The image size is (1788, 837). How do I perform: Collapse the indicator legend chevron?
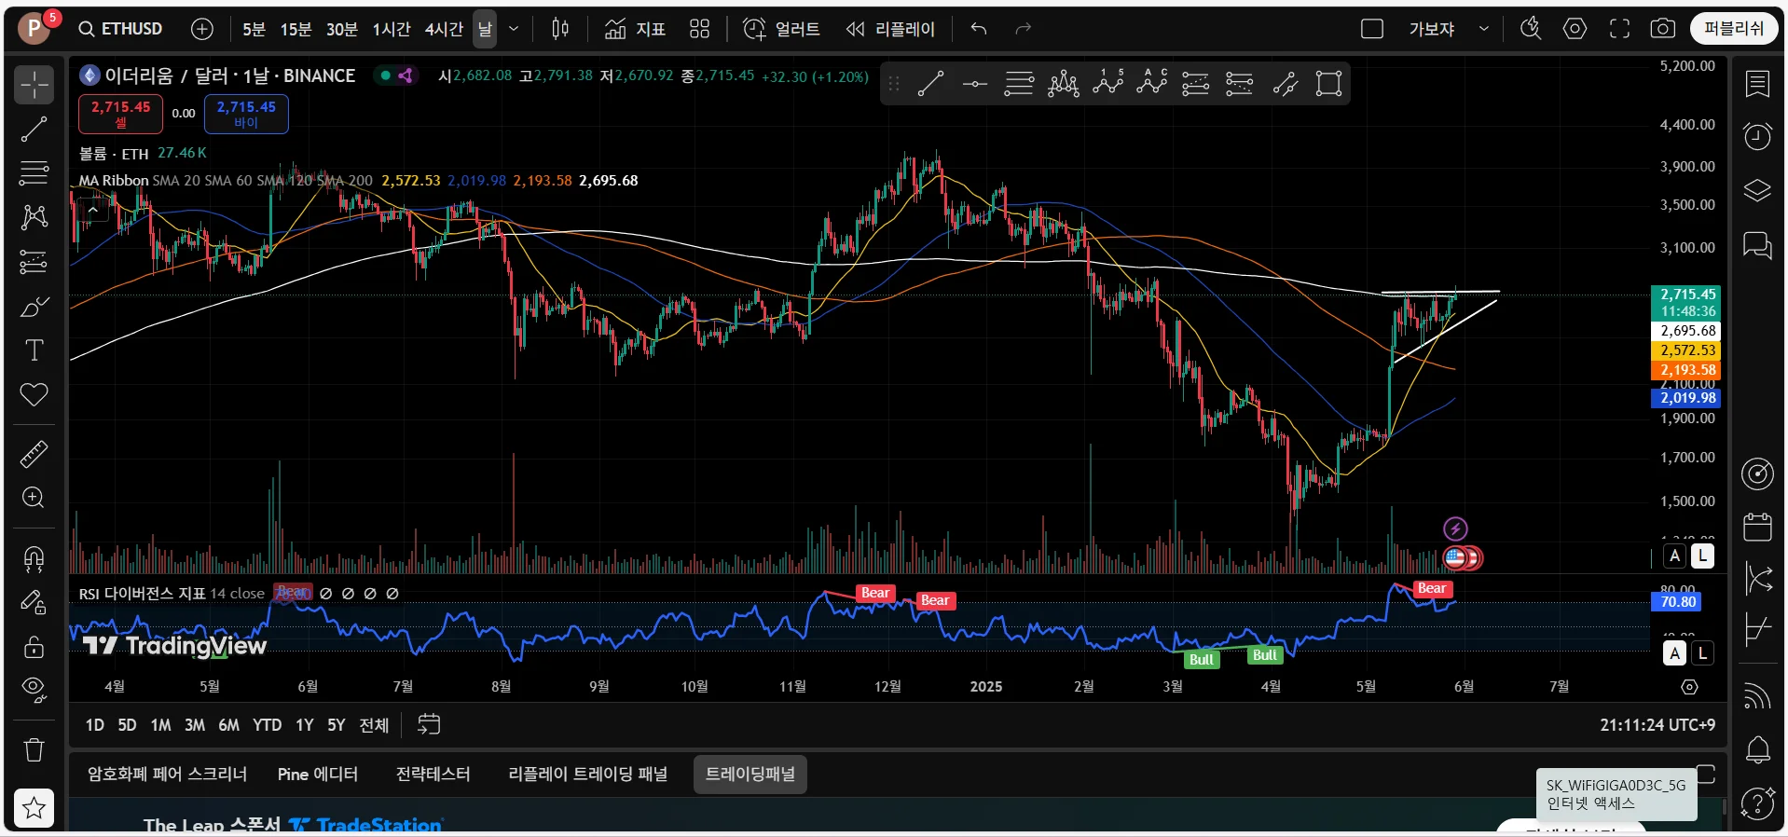click(93, 210)
